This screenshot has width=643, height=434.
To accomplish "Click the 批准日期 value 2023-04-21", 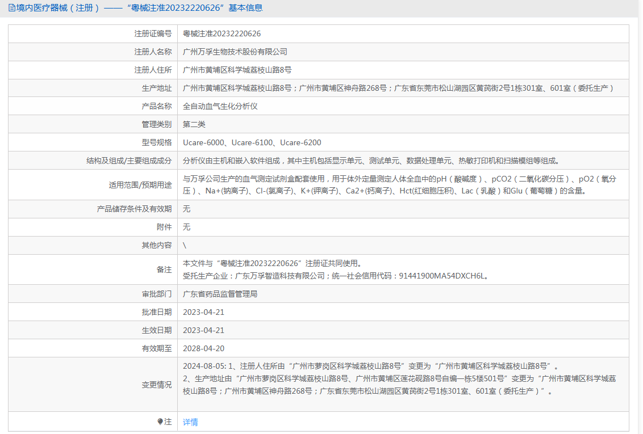I will point(203,312).
